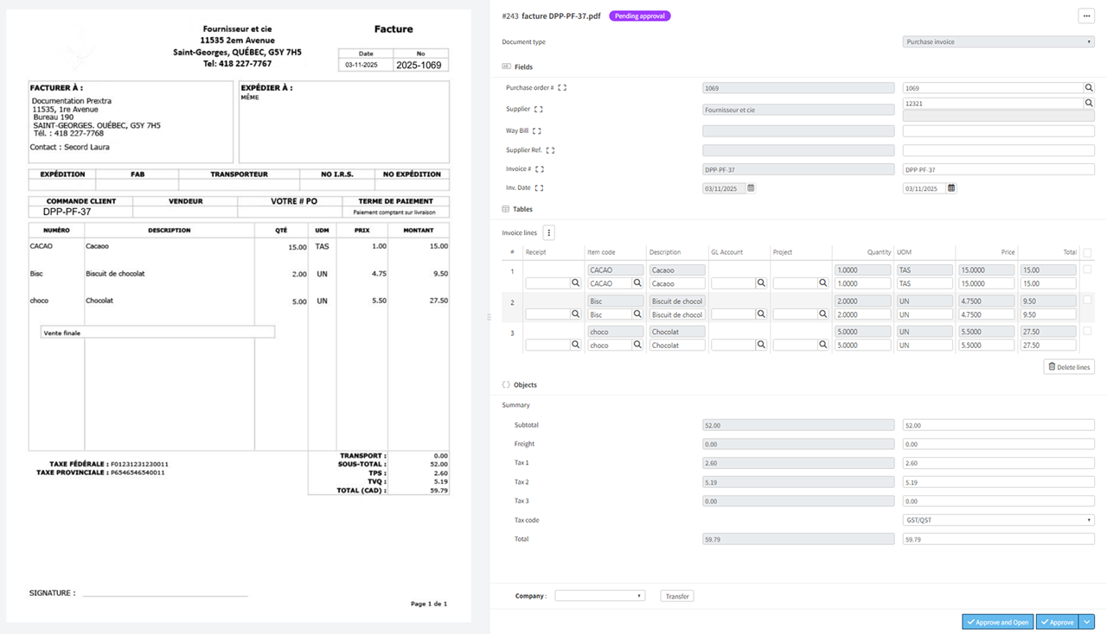Open Document type dropdown showing Purchase invoice
The image size is (1107, 634).
(x=998, y=41)
